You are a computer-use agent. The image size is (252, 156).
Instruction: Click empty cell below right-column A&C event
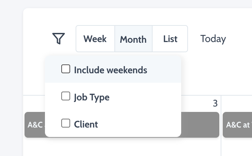pos(237,147)
